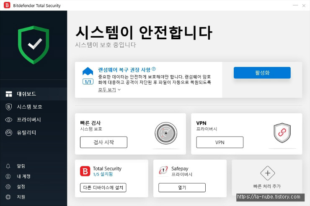Screen dimensions: 310x206
Task: Click 다른 디바이스에 설치 button
Action: (x=103, y=188)
